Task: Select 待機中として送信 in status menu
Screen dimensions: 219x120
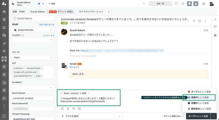Action: [x=200, y=103]
